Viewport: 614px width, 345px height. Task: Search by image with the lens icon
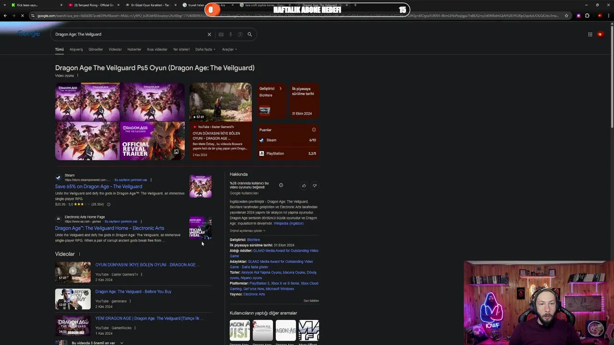240,34
